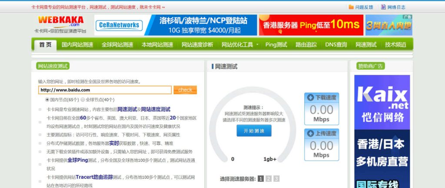The height and width of the screenshot is (188, 445).
Task: Click the WEBKAKA logo
Action: click(x=60, y=24)
